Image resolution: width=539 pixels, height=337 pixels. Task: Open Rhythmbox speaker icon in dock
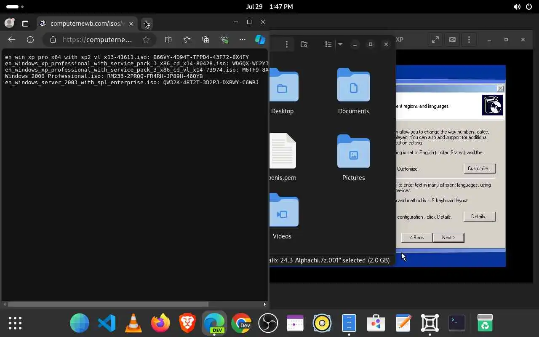coord(322,323)
